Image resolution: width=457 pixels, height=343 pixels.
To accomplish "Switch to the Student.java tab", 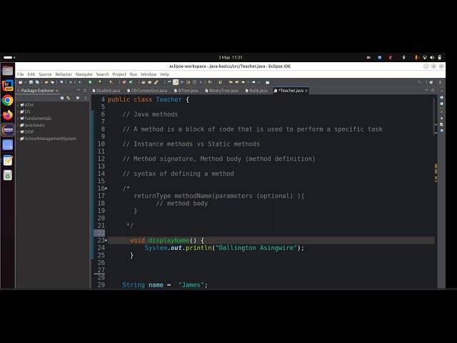I will [106, 91].
